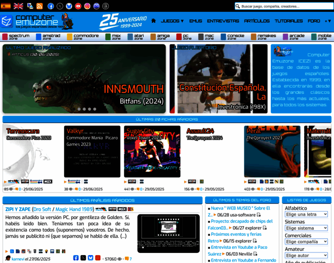This screenshot has width=334, height=263.
Task: Open the Commodore zone
Action: click(83, 37)
